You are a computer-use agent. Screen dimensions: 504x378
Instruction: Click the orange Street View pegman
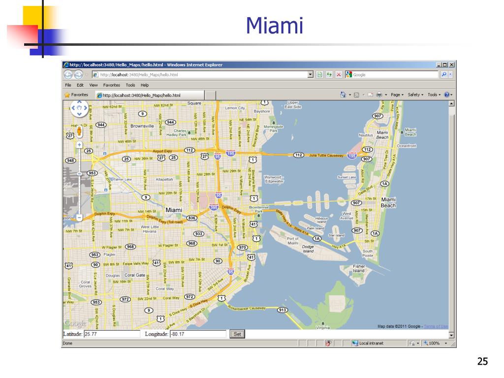(x=79, y=131)
